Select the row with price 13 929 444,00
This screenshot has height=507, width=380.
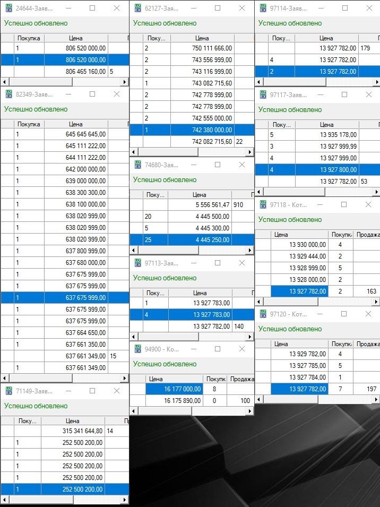click(x=317, y=256)
